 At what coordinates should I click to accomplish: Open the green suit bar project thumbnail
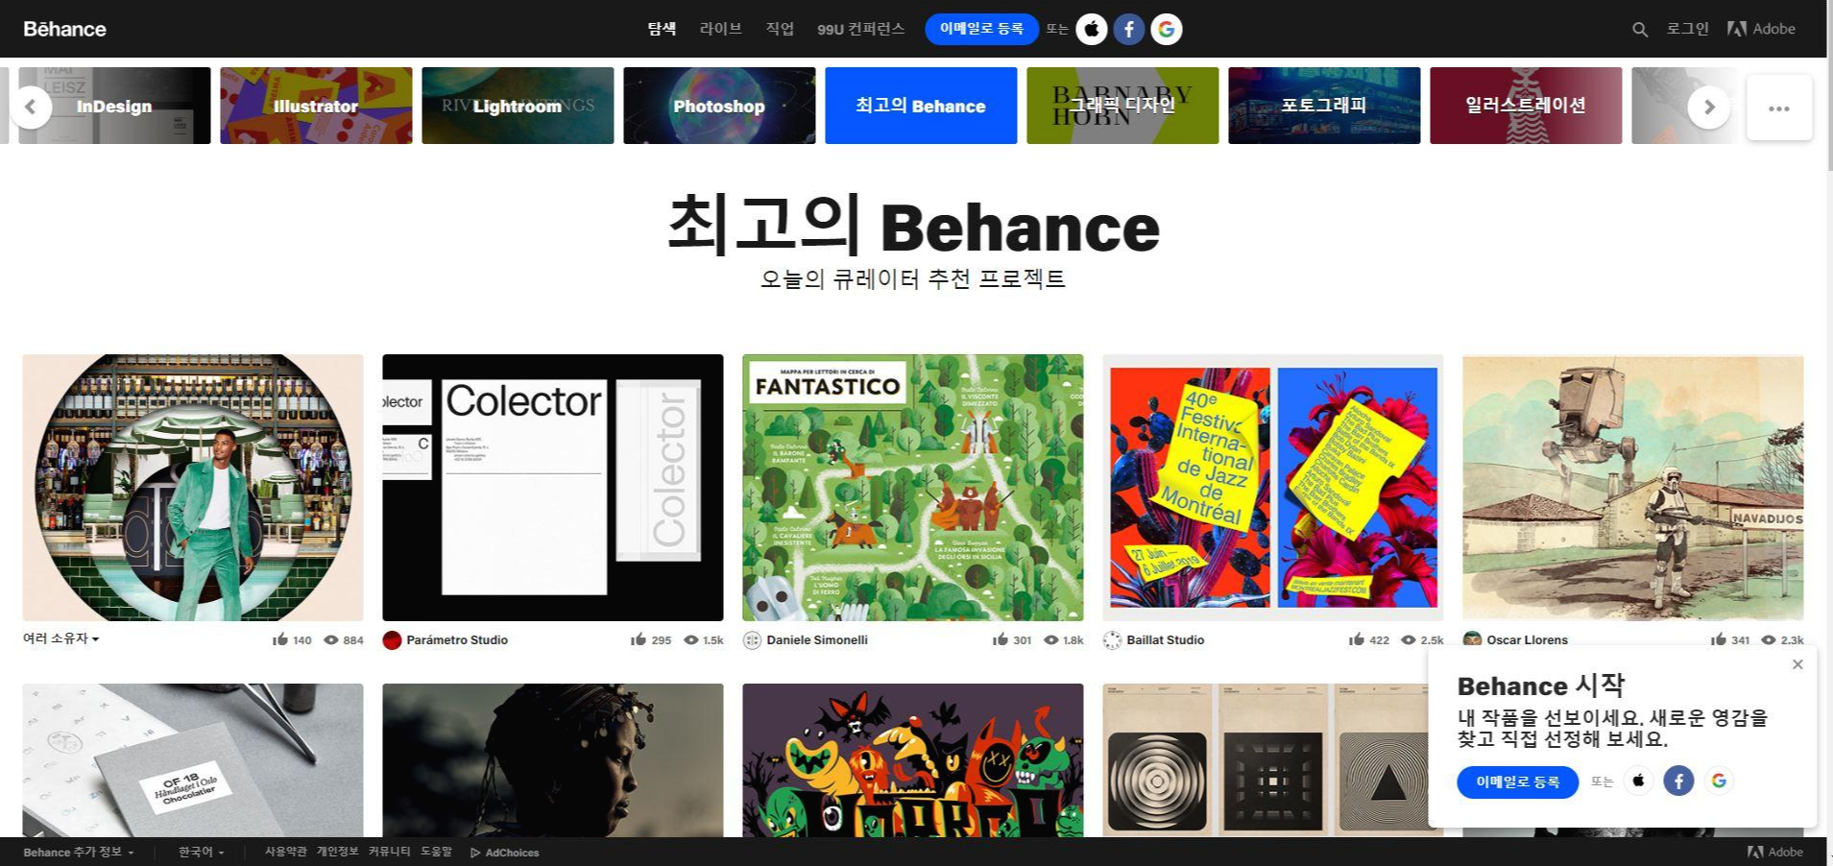[193, 488]
